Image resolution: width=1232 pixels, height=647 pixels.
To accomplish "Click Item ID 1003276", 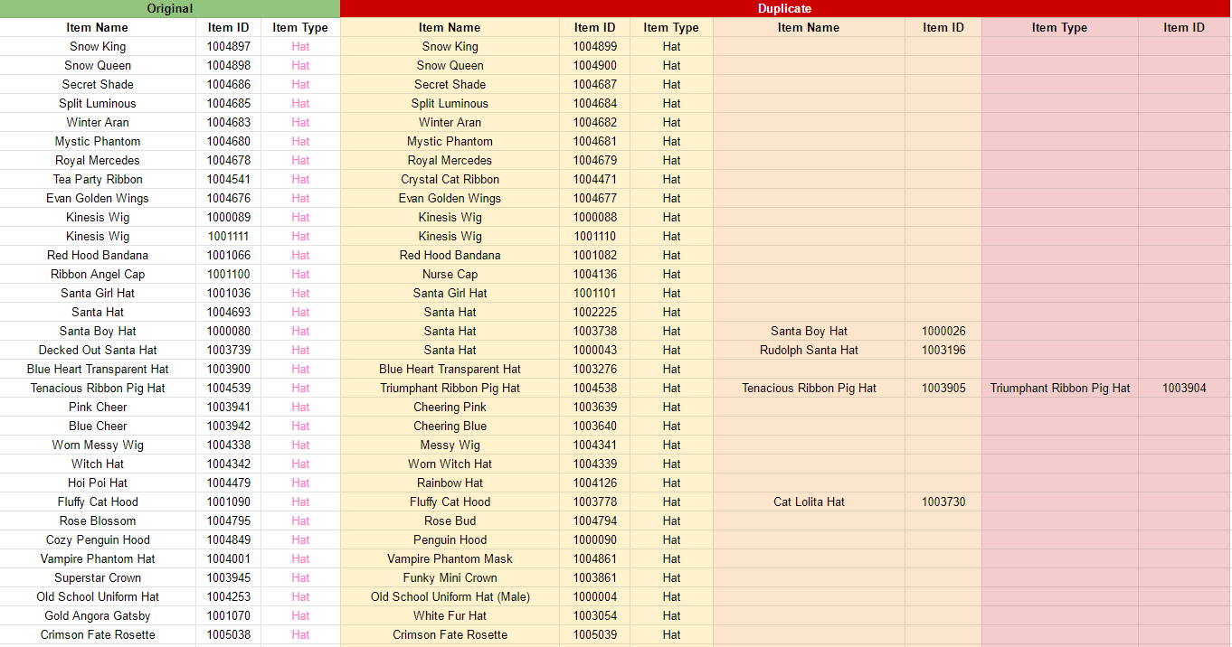I will 594,369.
